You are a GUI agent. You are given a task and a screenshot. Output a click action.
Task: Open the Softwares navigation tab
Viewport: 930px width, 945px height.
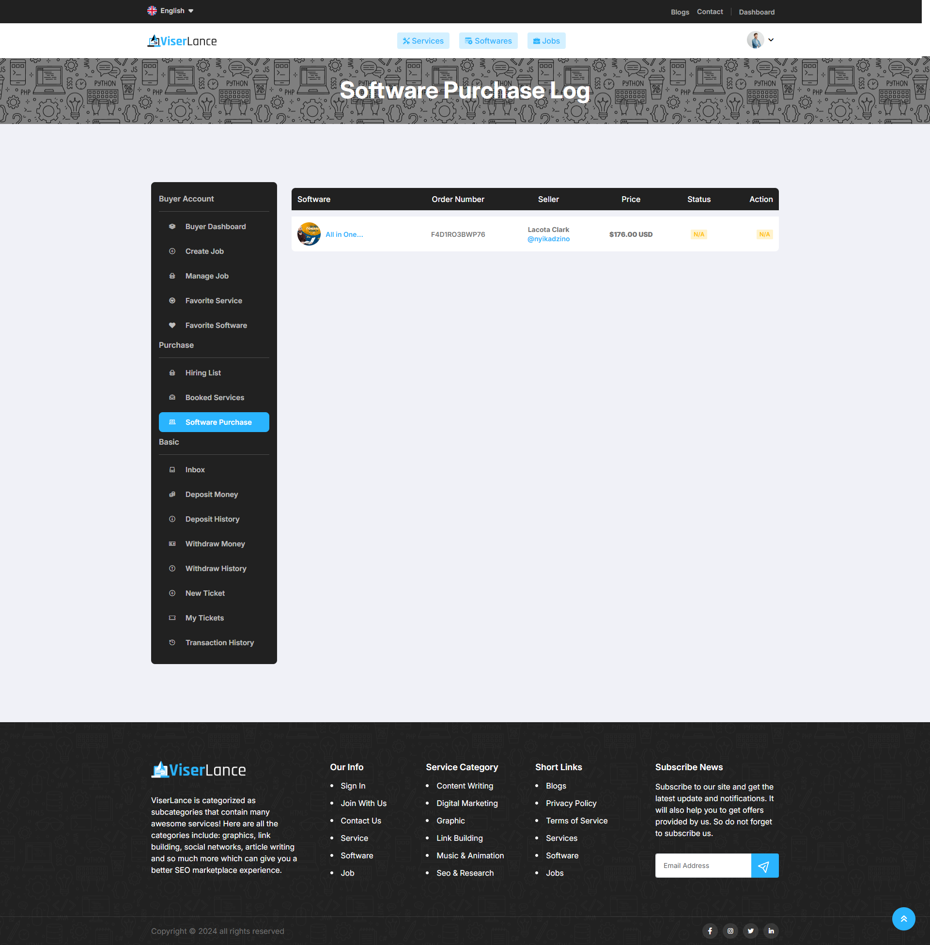coord(488,41)
